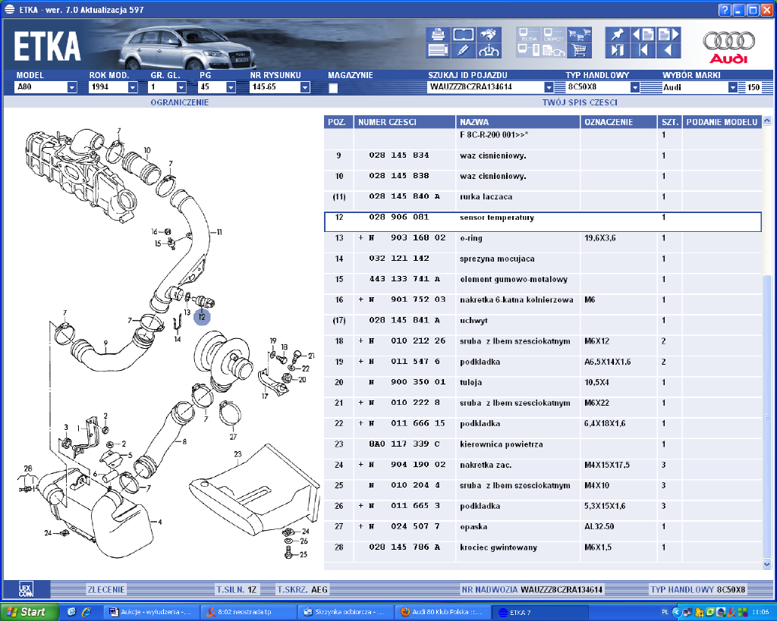Click the printer icon to print
777x621 pixels.
click(438, 34)
